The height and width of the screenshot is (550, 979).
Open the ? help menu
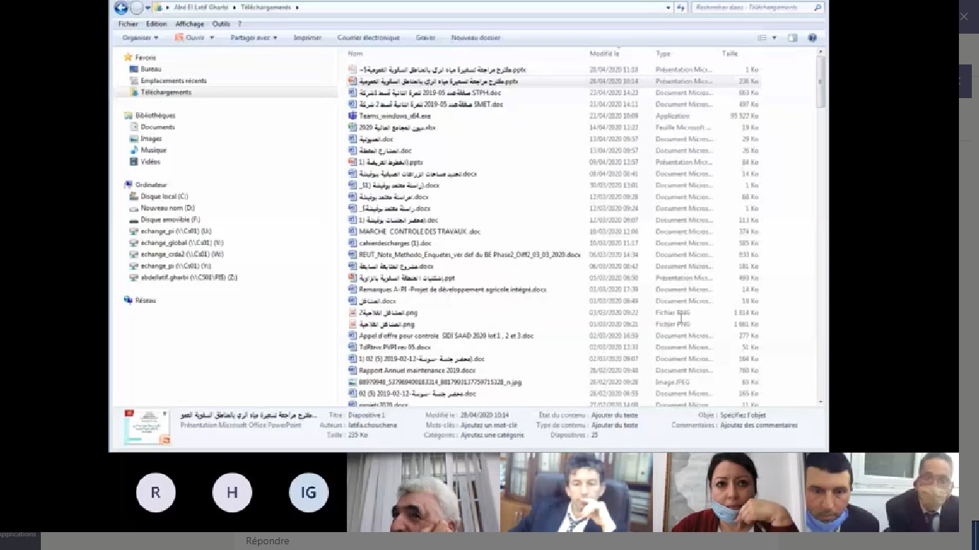tap(239, 24)
